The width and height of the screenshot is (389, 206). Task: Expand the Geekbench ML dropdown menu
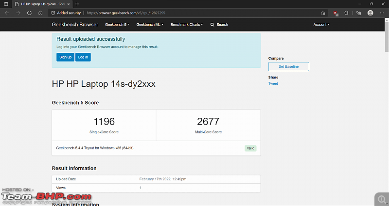150,25
